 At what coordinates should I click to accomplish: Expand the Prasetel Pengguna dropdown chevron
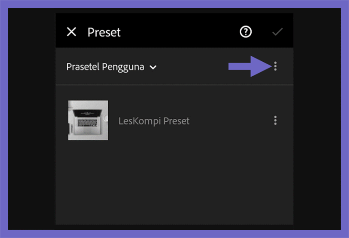pos(153,67)
